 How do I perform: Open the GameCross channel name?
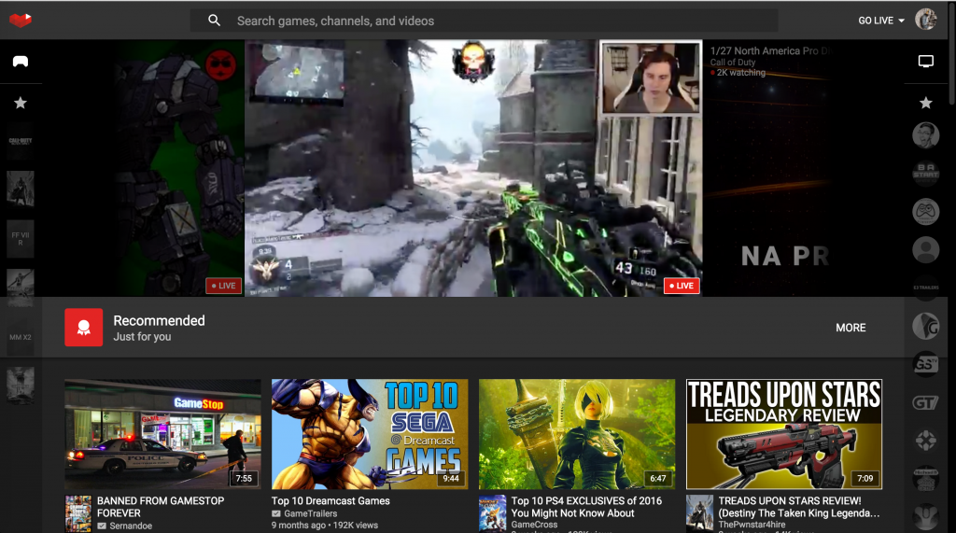click(x=534, y=525)
